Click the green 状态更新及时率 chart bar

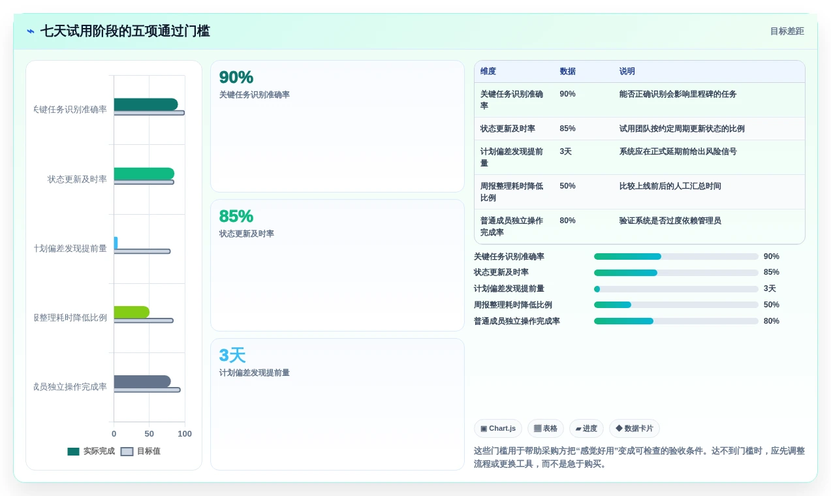point(144,174)
